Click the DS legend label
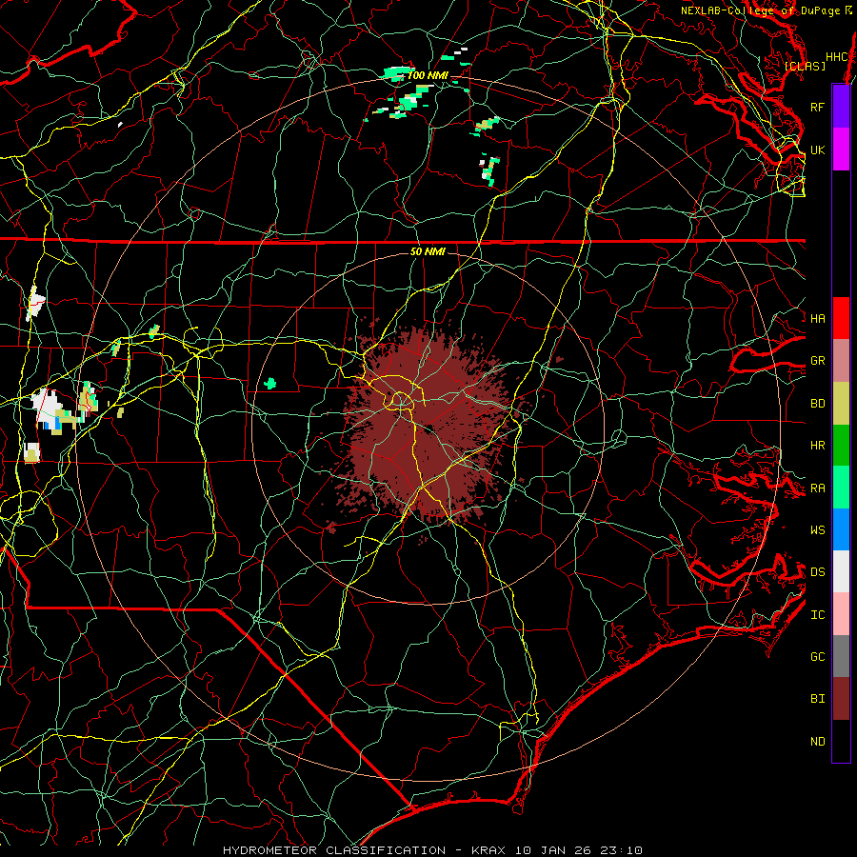 click(x=818, y=571)
